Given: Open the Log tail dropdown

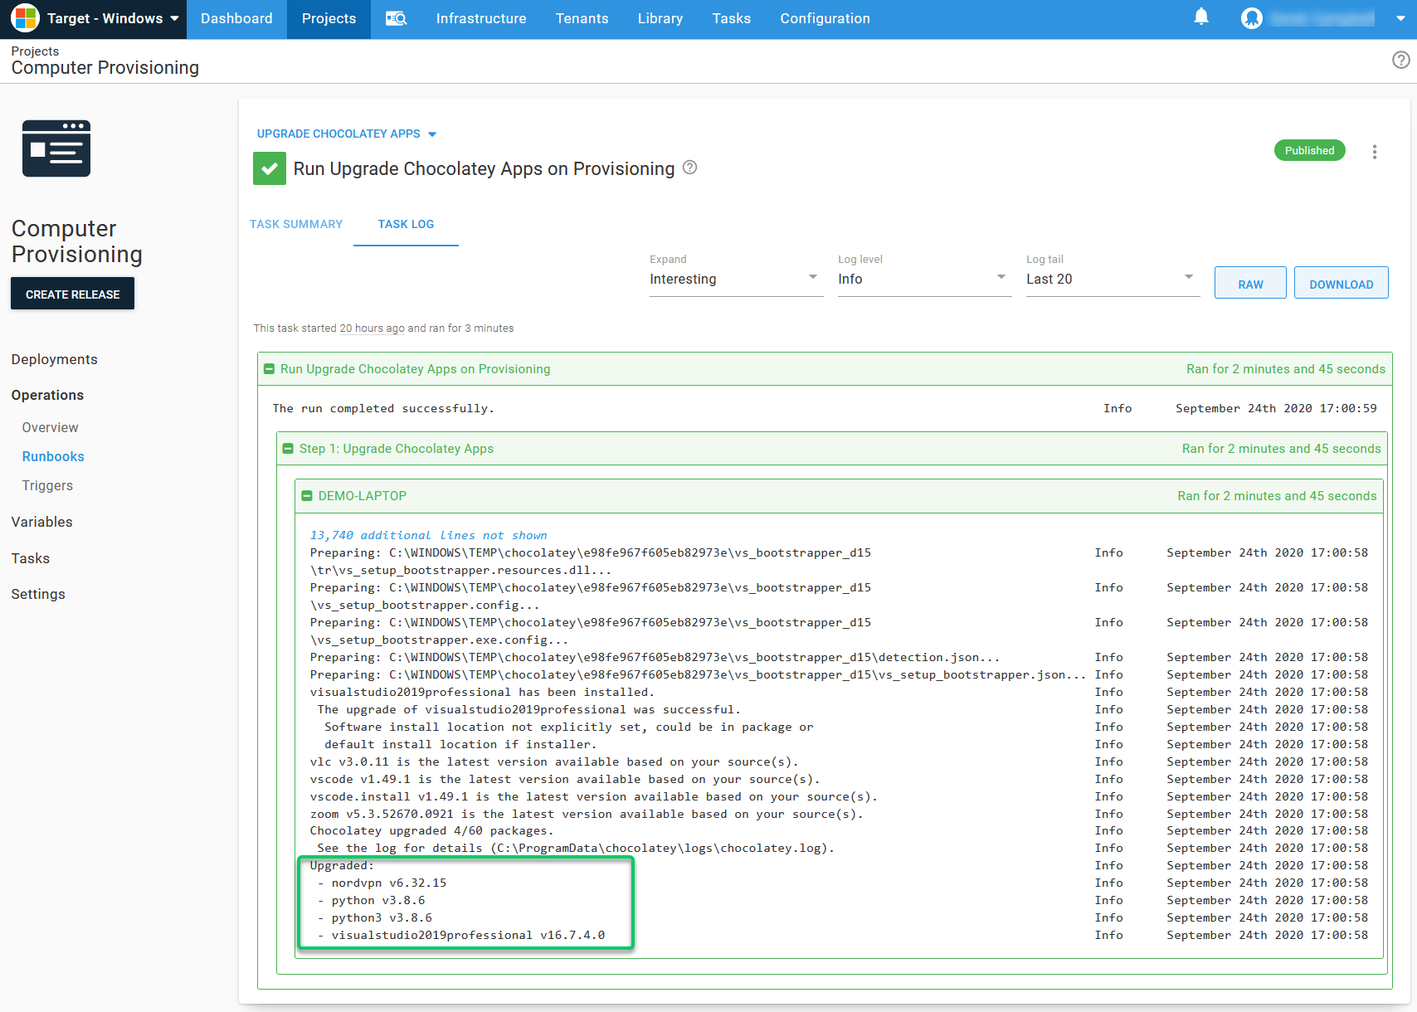Looking at the screenshot, I should click(1112, 279).
